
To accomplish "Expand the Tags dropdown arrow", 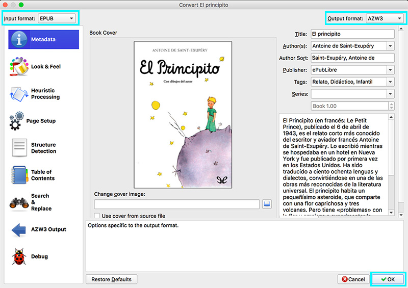I will (390, 82).
